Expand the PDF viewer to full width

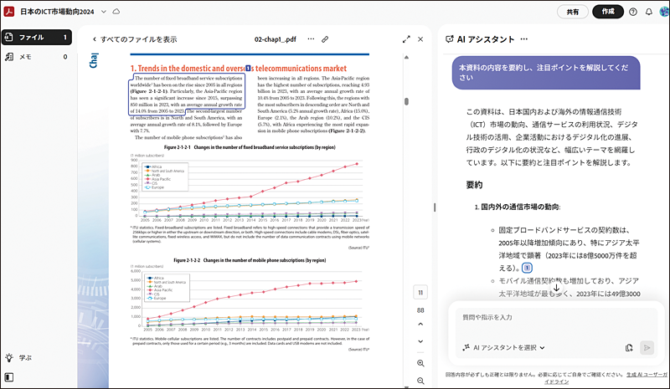point(406,39)
